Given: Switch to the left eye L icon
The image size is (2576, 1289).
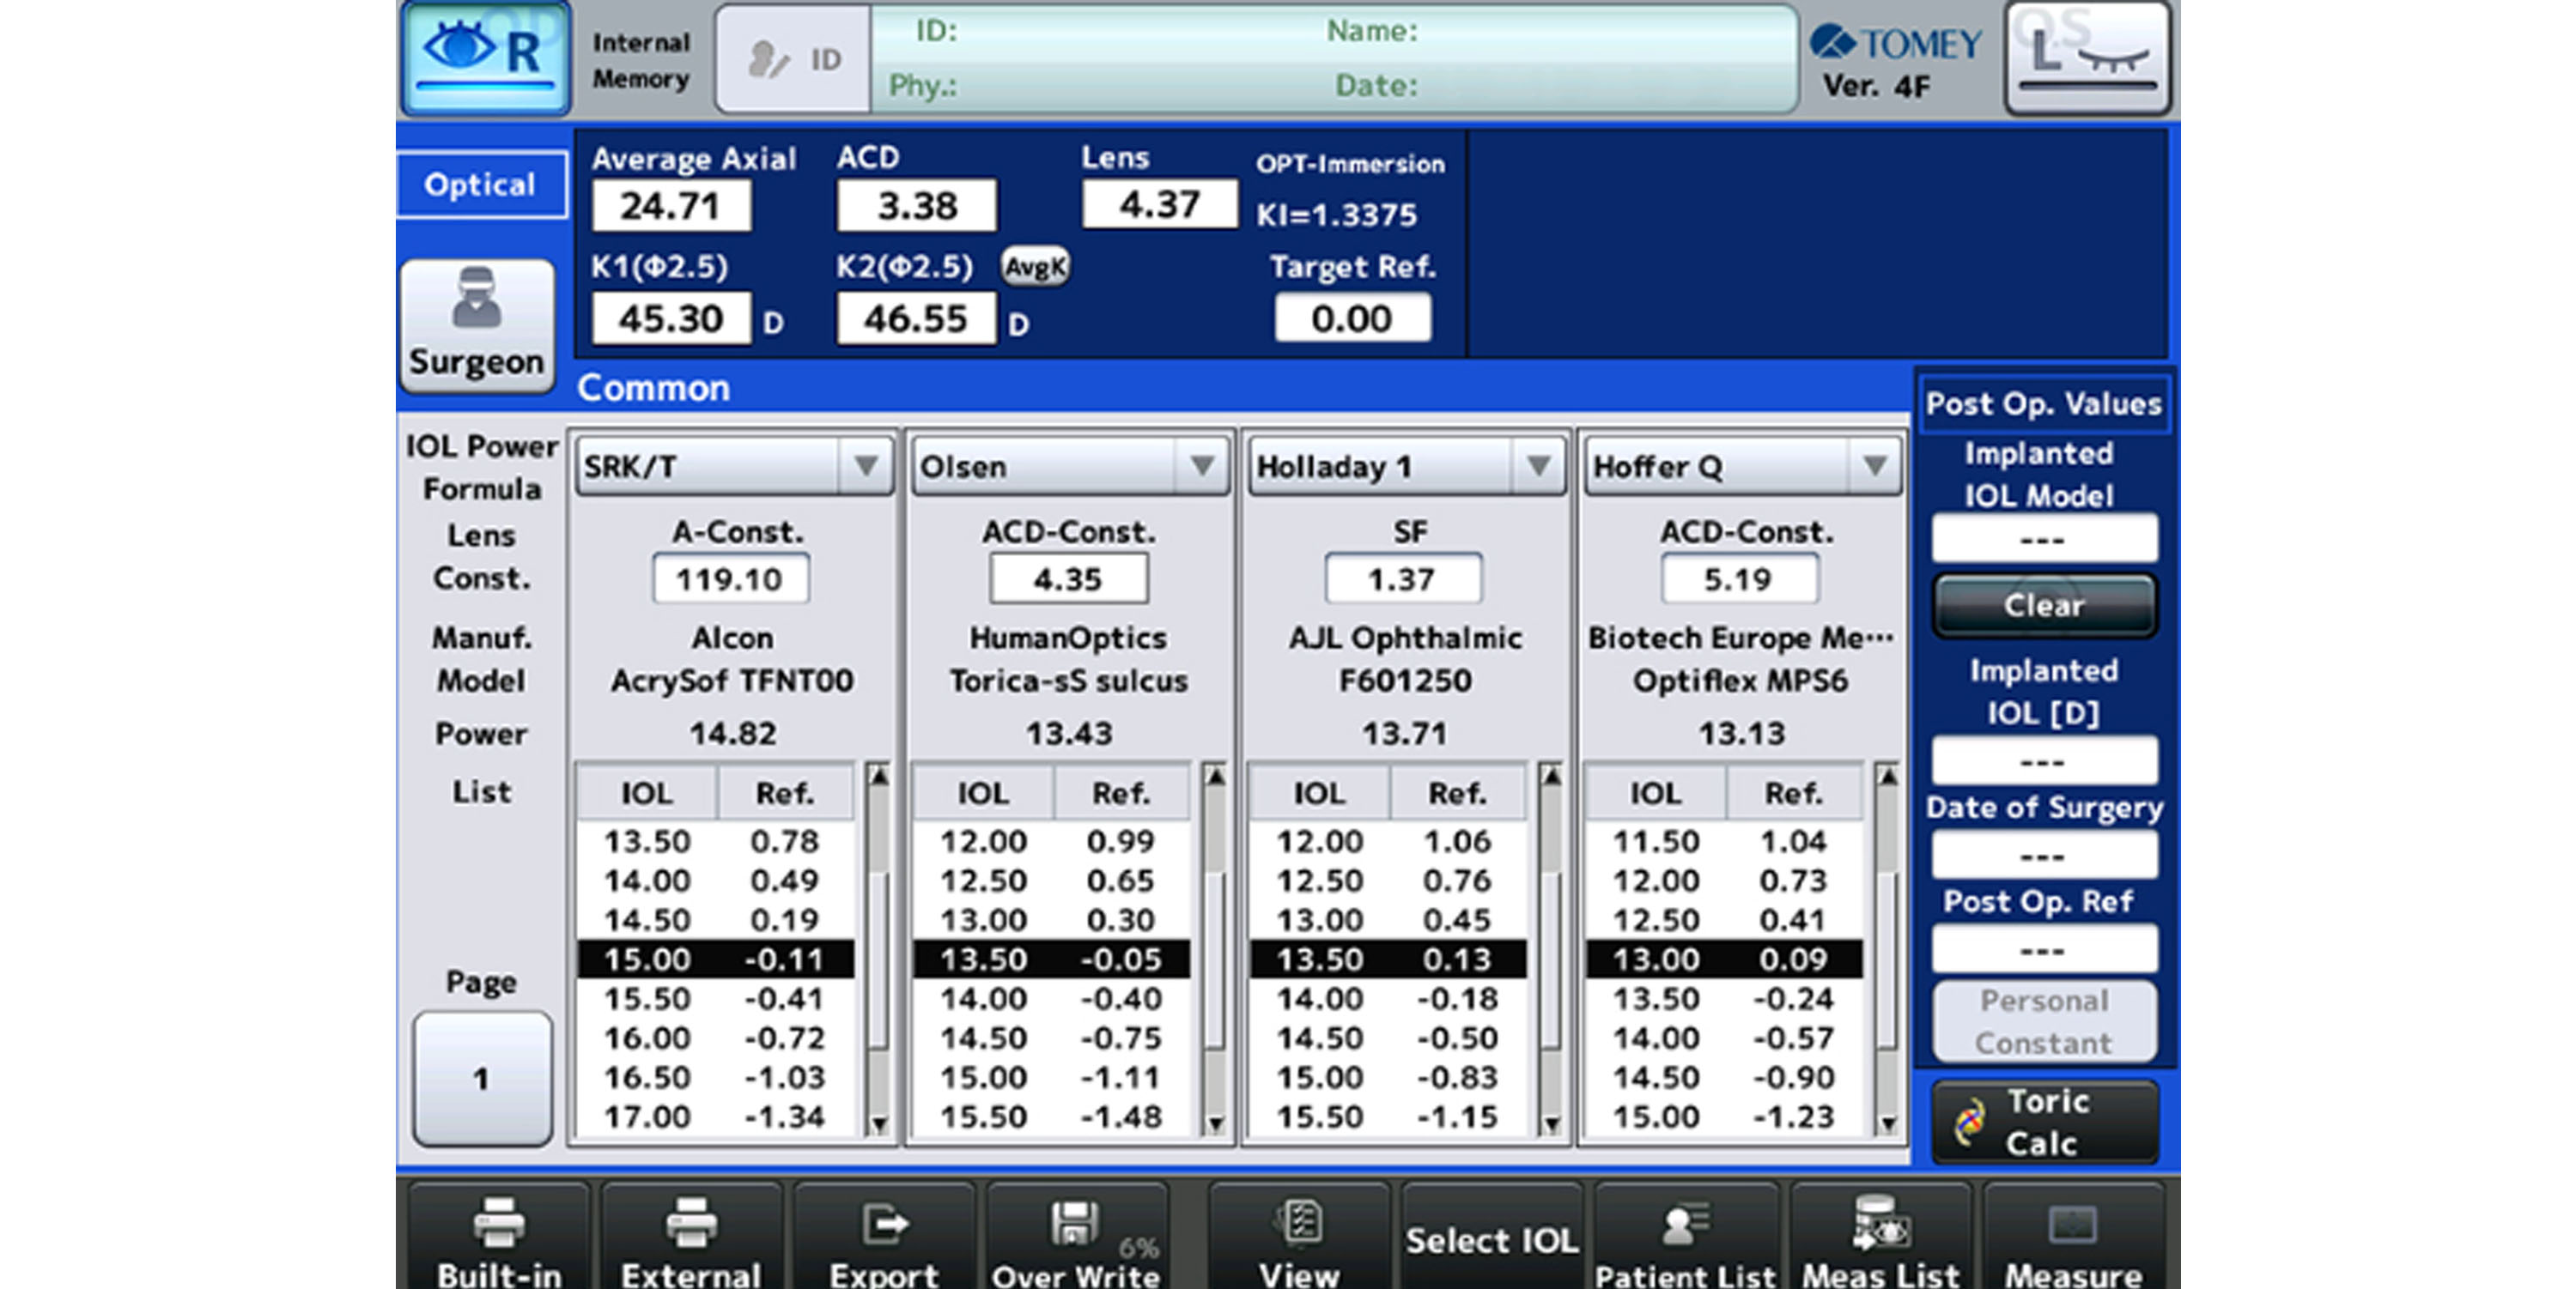Looking at the screenshot, I should click(x=2087, y=58).
